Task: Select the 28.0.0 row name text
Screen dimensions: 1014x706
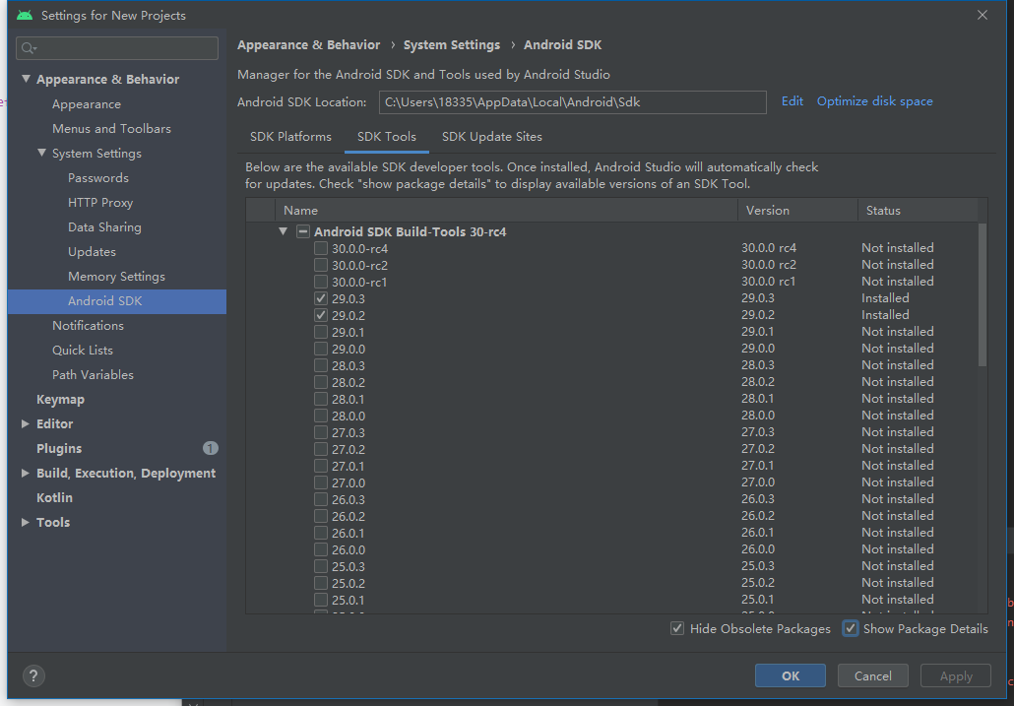Action: pyautogui.click(x=349, y=416)
